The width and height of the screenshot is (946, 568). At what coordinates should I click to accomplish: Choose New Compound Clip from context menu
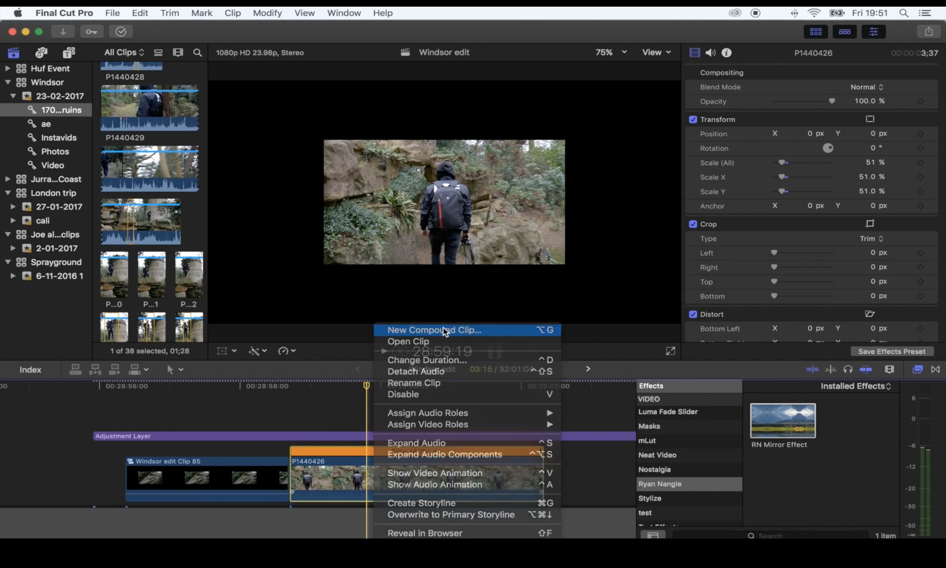coord(434,330)
